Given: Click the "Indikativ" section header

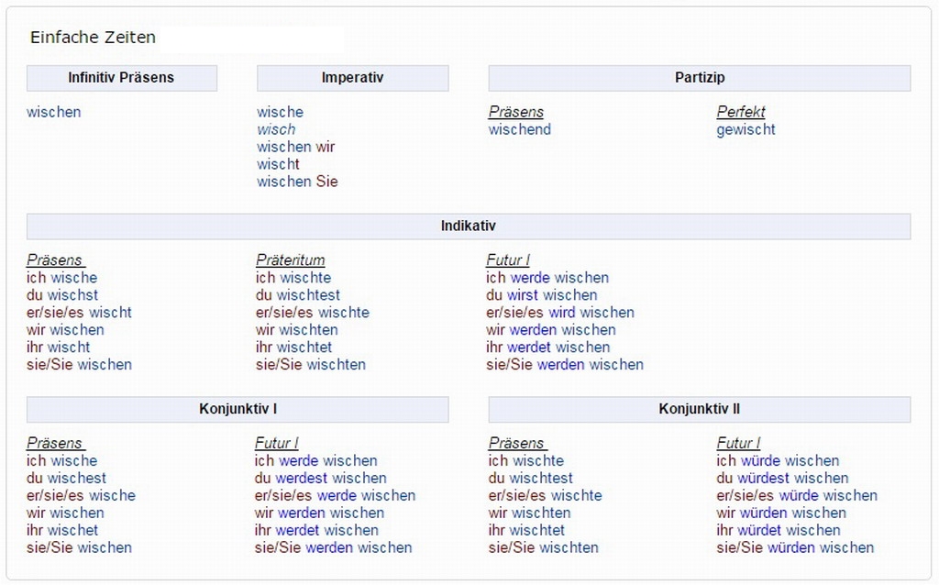Looking at the screenshot, I should tap(468, 226).
